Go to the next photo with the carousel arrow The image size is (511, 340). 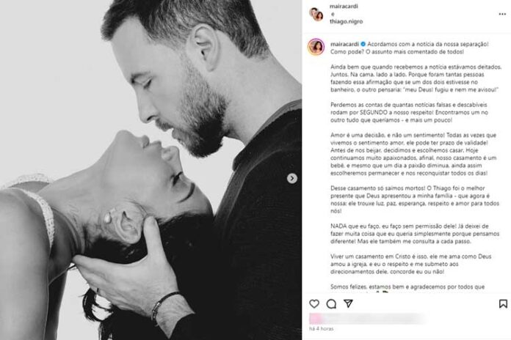pyautogui.click(x=292, y=178)
